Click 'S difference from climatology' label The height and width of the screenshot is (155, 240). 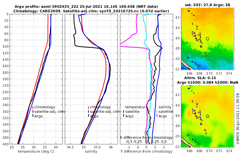(146, 138)
